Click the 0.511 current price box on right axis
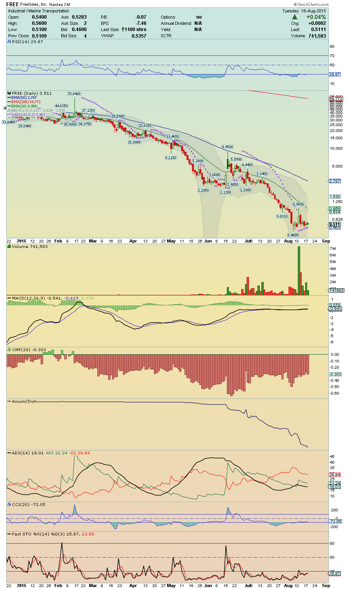The width and height of the screenshot is (349, 589). click(335, 224)
